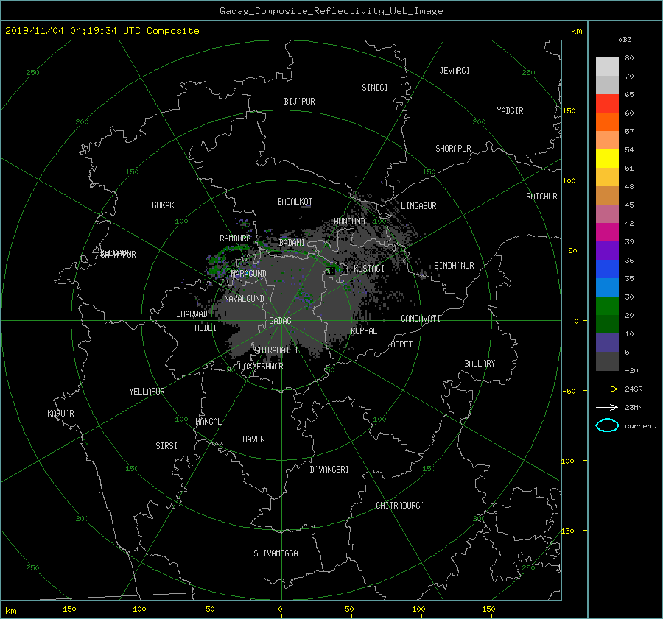Click the KUSTAGI city label
The height and width of the screenshot is (619, 663).
click(369, 269)
